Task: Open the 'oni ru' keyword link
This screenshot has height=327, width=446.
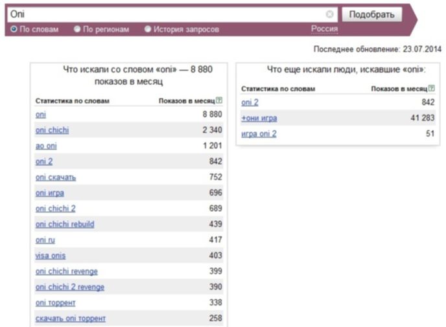Action: pos(45,240)
